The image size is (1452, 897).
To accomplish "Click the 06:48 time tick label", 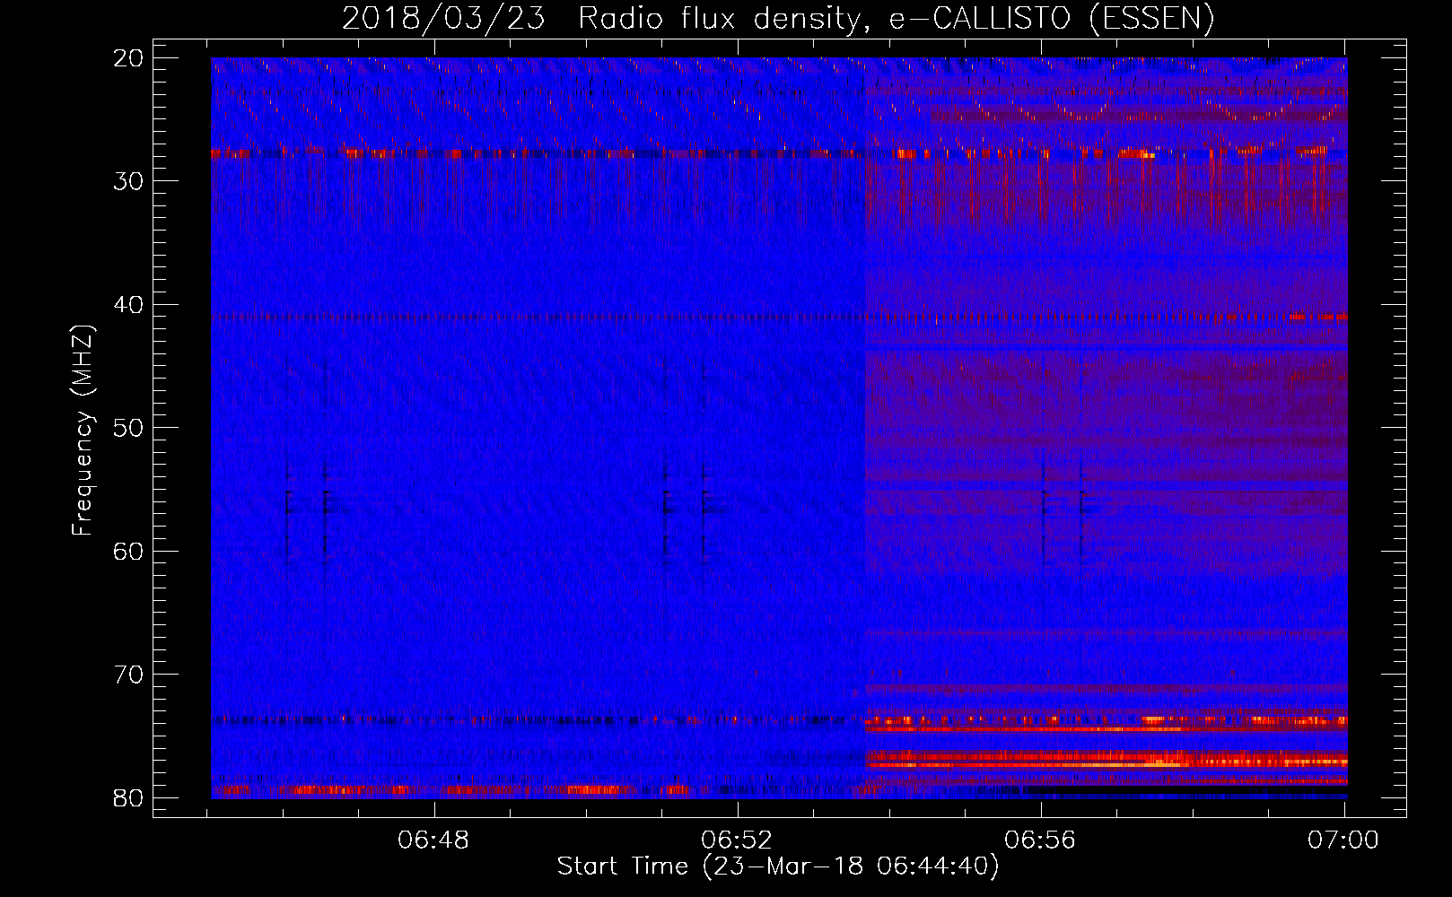I will click(434, 840).
